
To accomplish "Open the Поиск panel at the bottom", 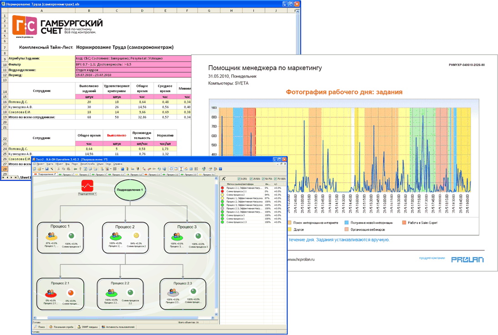I will click(40, 327).
